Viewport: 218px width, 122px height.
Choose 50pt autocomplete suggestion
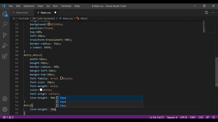coord(99,102)
